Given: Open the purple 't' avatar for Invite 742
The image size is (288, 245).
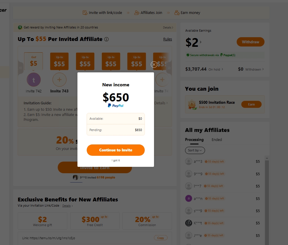Looking at the screenshot, I should click(34, 80).
